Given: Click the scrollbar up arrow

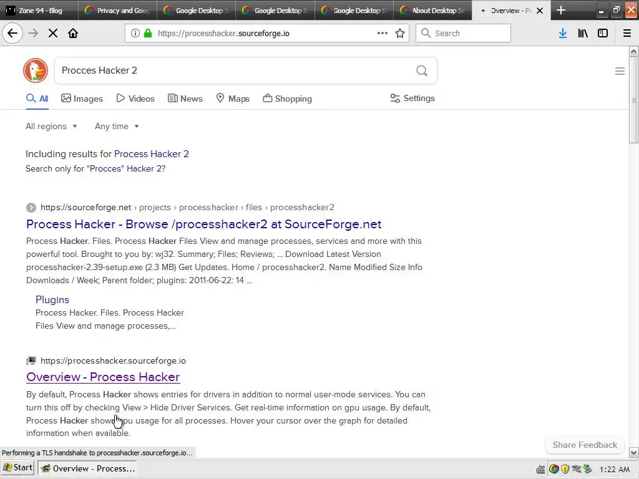Looking at the screenshot, I should coord(634,51).
